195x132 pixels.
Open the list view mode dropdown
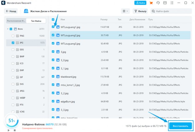125,11
